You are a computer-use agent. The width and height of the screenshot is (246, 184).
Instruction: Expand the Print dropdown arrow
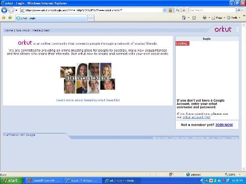(209, 18)
